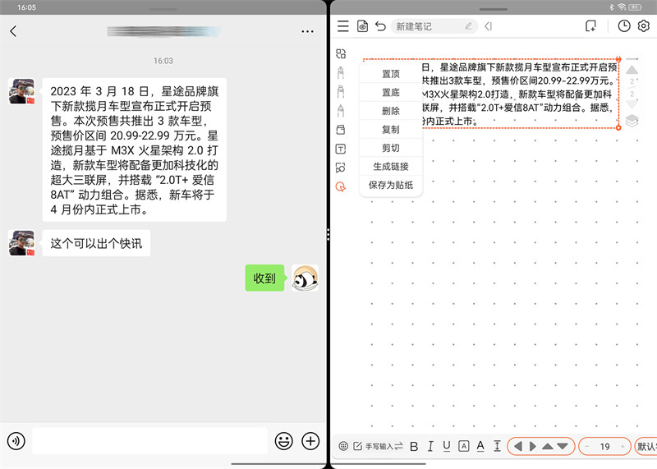Tap the selected text box content

pyautogui.click(x=520, y=94)
